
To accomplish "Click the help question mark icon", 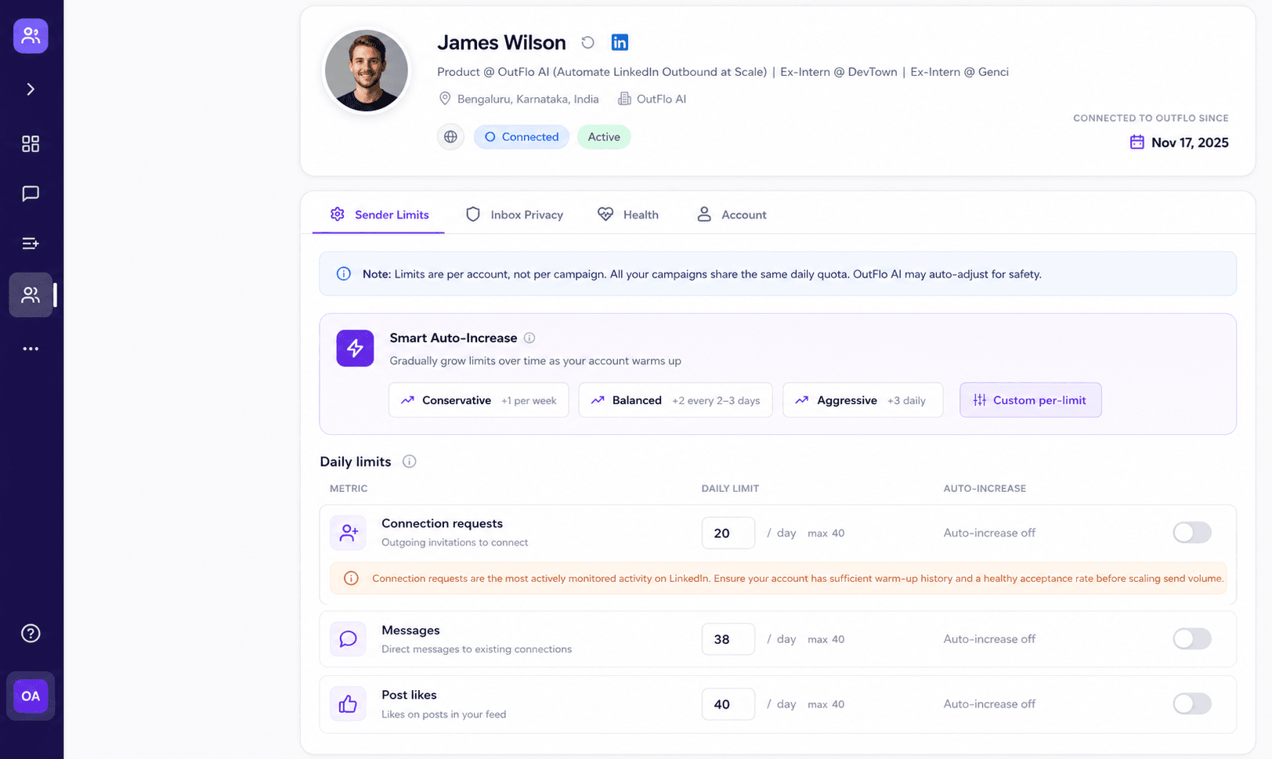I will 31,633.
